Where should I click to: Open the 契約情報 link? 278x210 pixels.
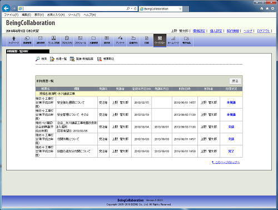(233, 31)
